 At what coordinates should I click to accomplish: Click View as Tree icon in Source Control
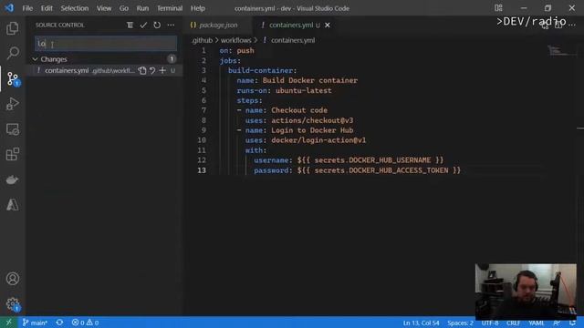click(x=130, y=25)
